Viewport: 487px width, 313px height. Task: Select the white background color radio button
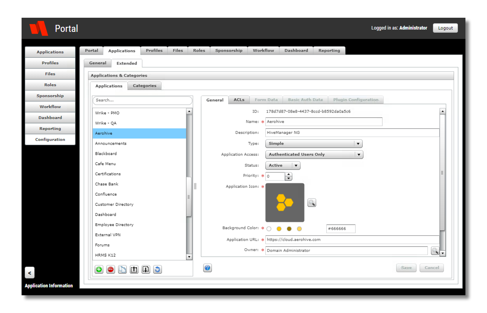pyautogui.click(x=269, y=228)
